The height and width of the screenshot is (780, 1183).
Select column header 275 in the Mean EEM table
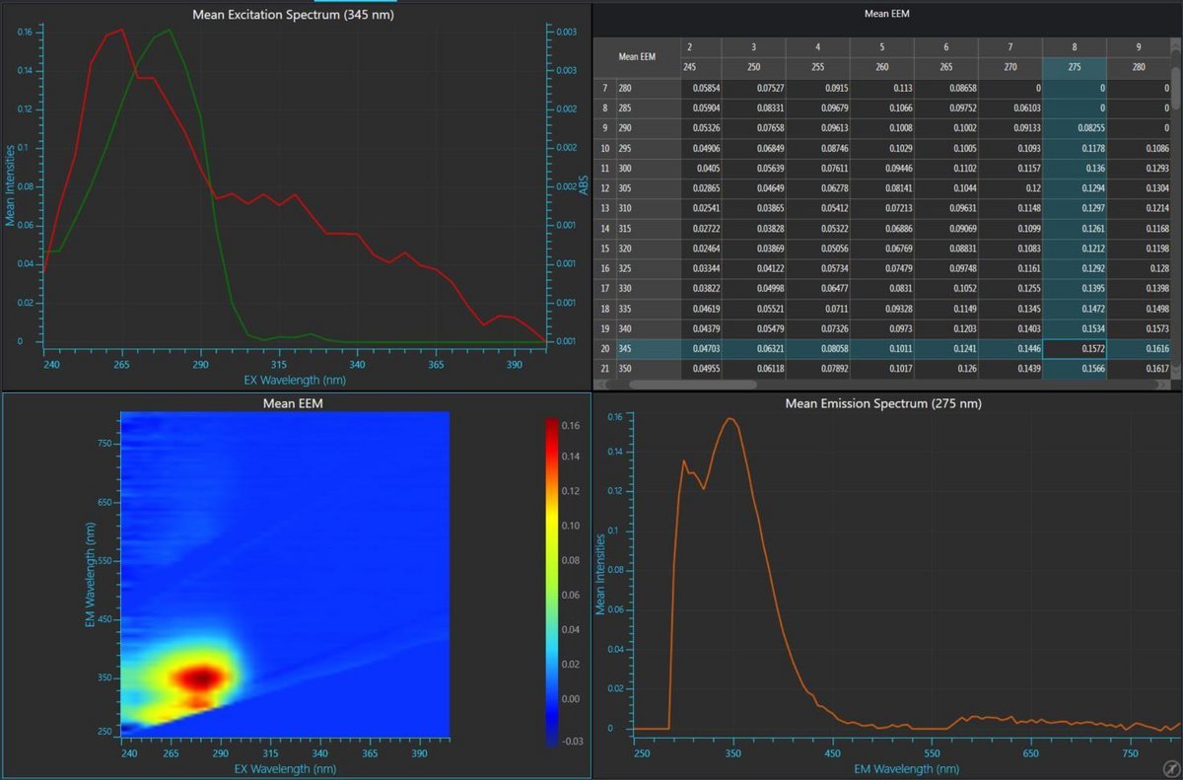click(1075, 67)
